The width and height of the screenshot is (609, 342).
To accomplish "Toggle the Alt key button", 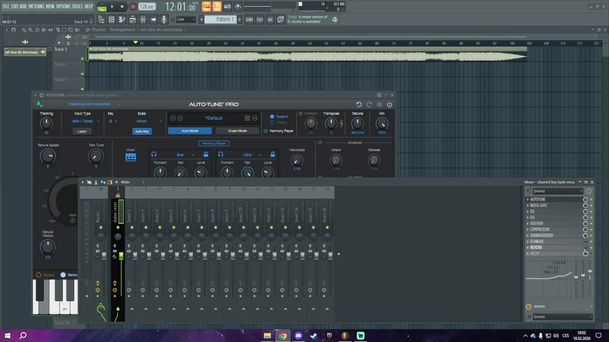I will click(x=270, y=19).
